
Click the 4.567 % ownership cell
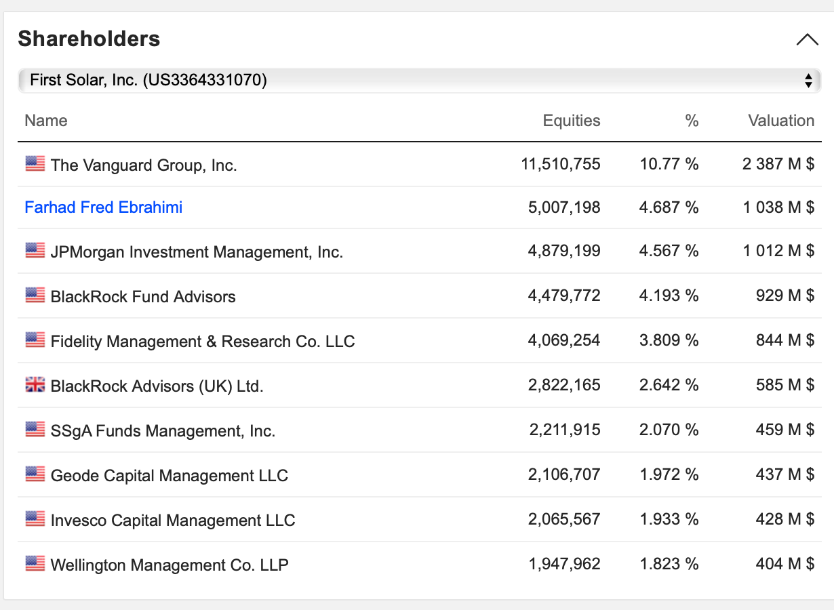pyautogui.click(x=669, y=251)
